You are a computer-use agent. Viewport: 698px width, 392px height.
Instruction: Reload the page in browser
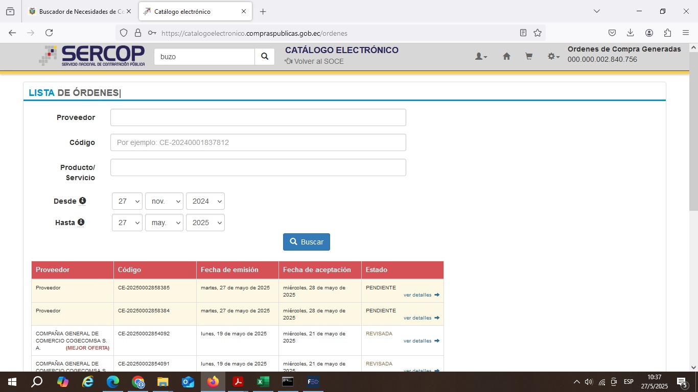click(x=49, y=33)
